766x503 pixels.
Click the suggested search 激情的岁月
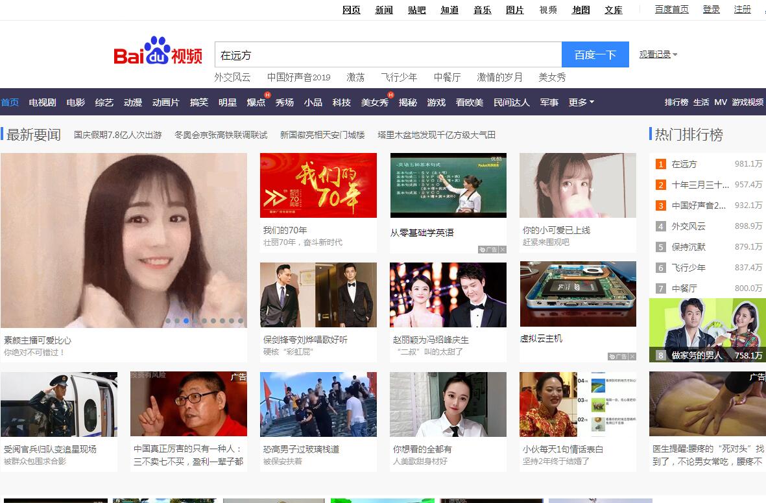coord(500,77)
